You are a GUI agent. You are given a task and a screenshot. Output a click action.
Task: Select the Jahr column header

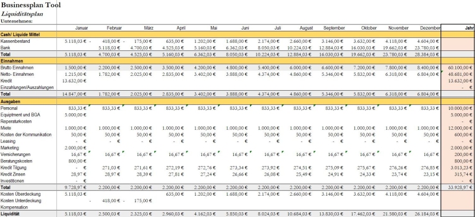click(468, 28)
